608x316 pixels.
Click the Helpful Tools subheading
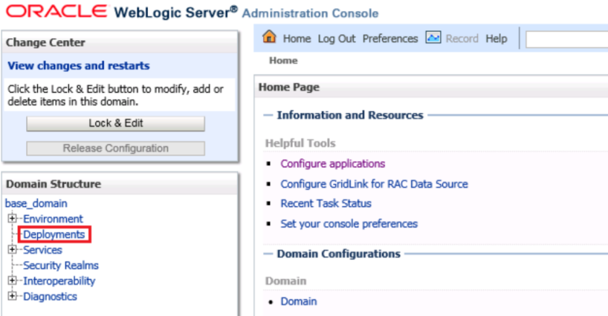[300, 143]
